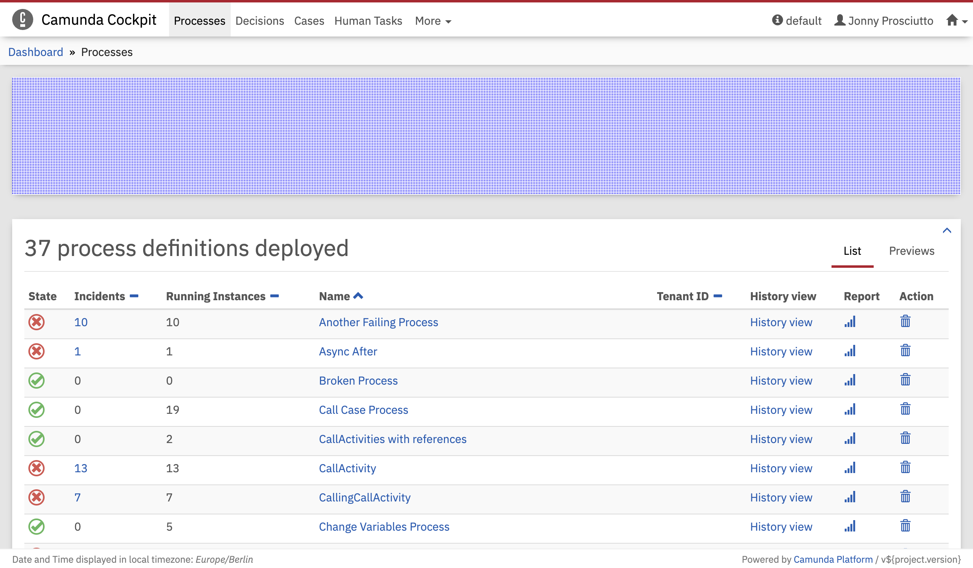Viewport: 973px width, 568px height.
Task: Click the dotted blue plugin banner area
Action: click(x=486, y=136)
